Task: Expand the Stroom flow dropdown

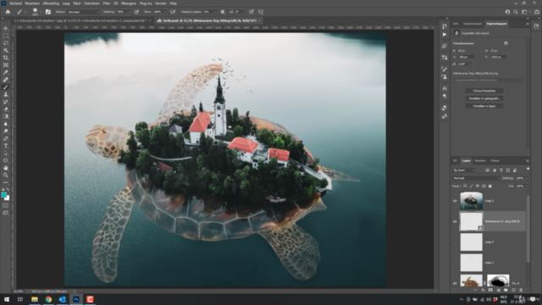Action: [165, 12]
